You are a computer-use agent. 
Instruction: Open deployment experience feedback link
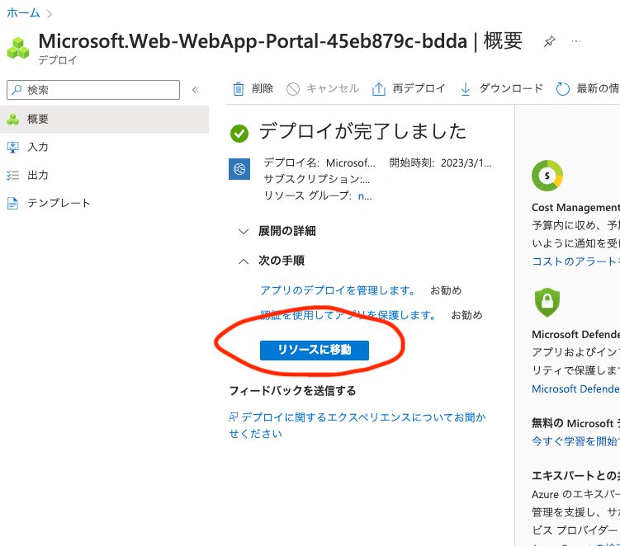point(357,426)
